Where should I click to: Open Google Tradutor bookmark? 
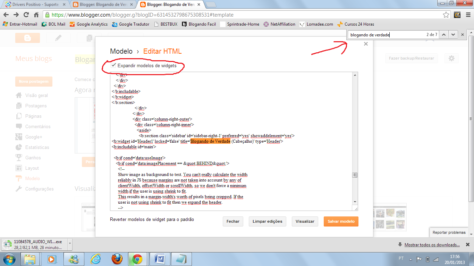(x=130, y=24)
